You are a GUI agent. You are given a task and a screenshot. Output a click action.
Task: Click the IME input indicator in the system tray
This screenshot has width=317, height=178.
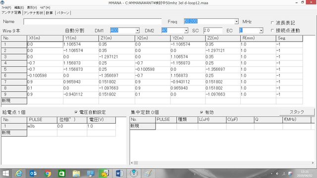pyautogui.click(x=284, y=174)
